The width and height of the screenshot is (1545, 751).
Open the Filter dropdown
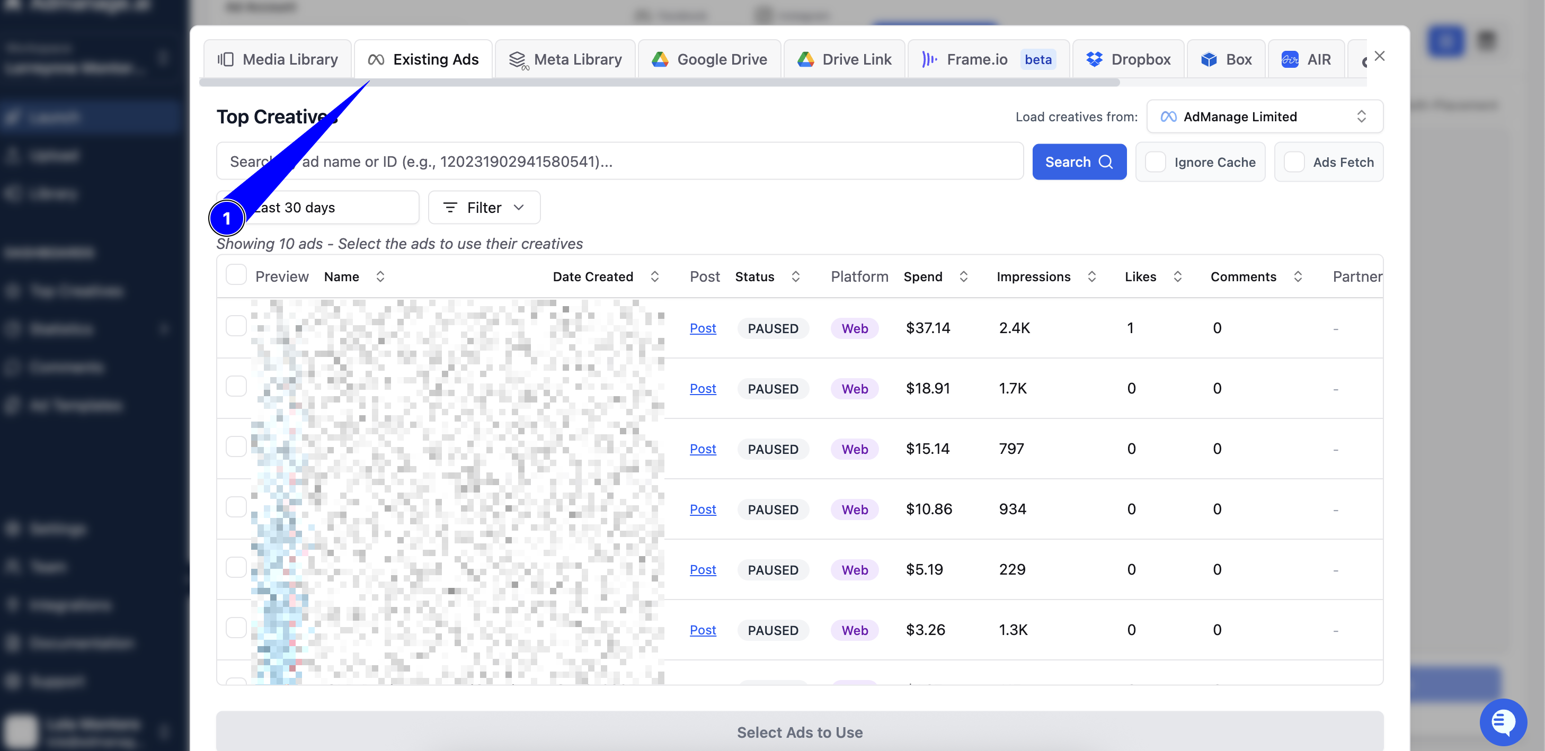[484, 208]
